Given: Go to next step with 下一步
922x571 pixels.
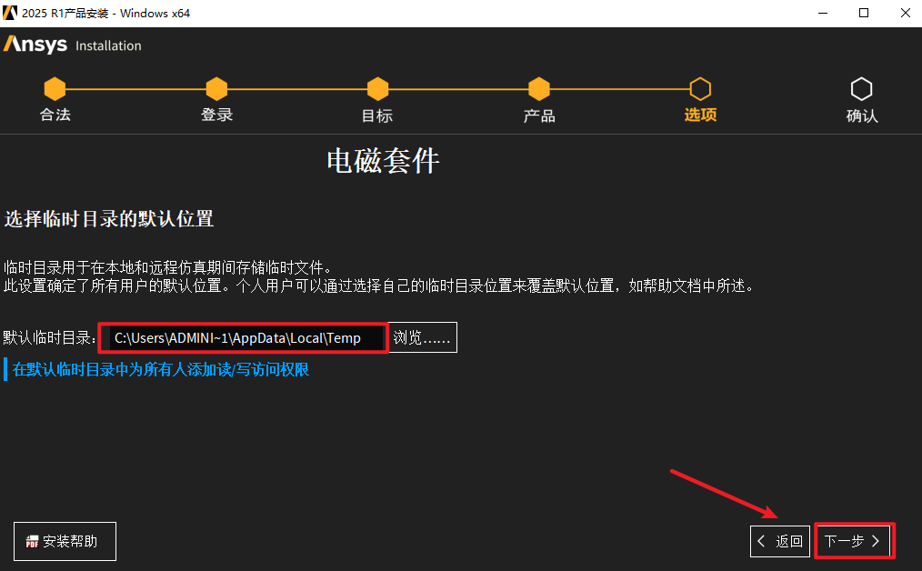Looking at the screenshot, I should (x=853, y=541).
